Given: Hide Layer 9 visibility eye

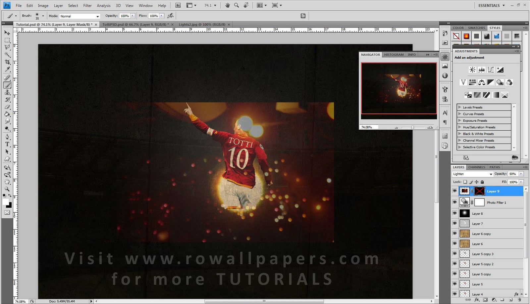Looking at the screenshot, I should [x=455, y=191].
